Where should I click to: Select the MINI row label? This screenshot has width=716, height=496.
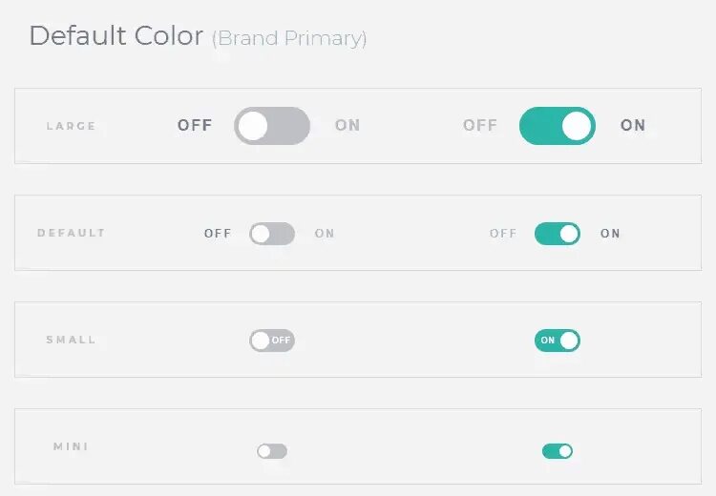[71, 446]
